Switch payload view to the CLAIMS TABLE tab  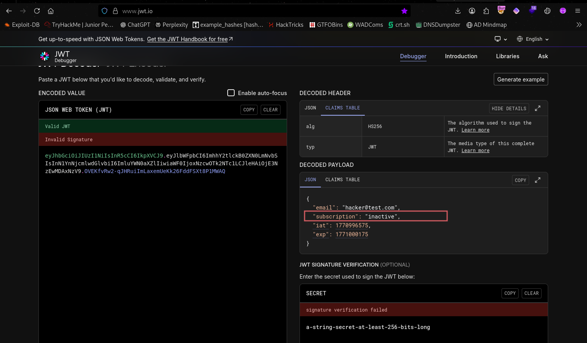click(343, 180)
